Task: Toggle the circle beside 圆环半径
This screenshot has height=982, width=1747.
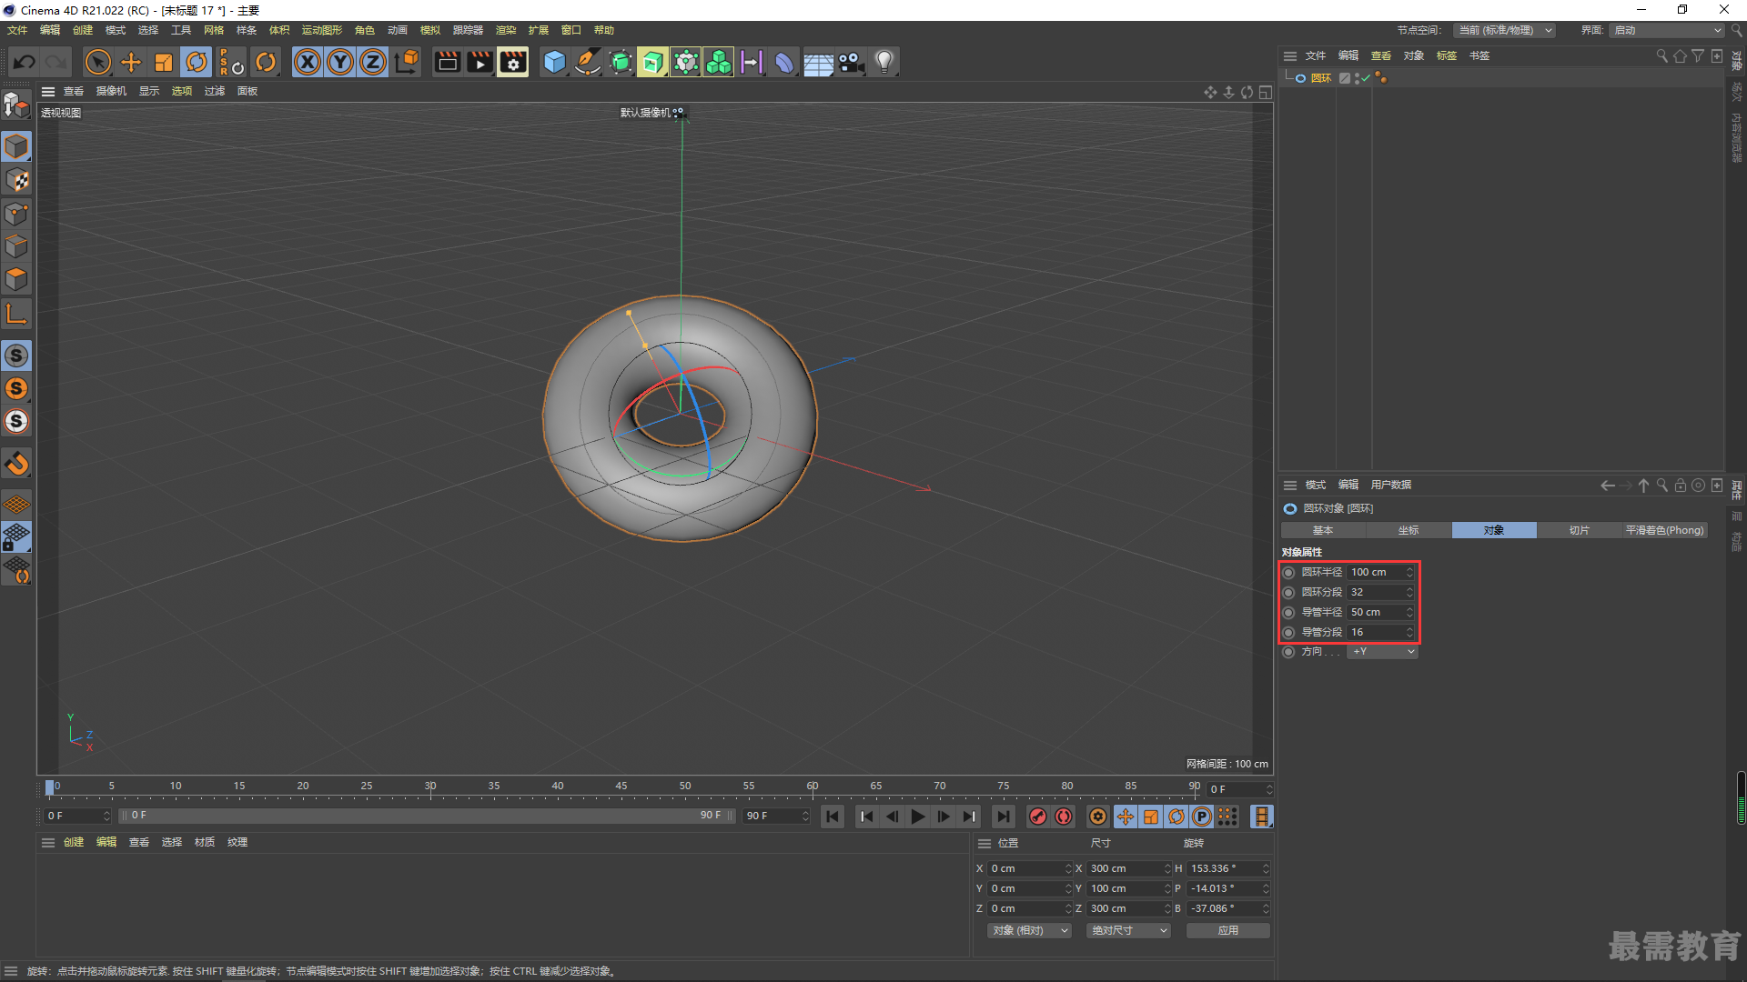Action: pos(1288,572)
